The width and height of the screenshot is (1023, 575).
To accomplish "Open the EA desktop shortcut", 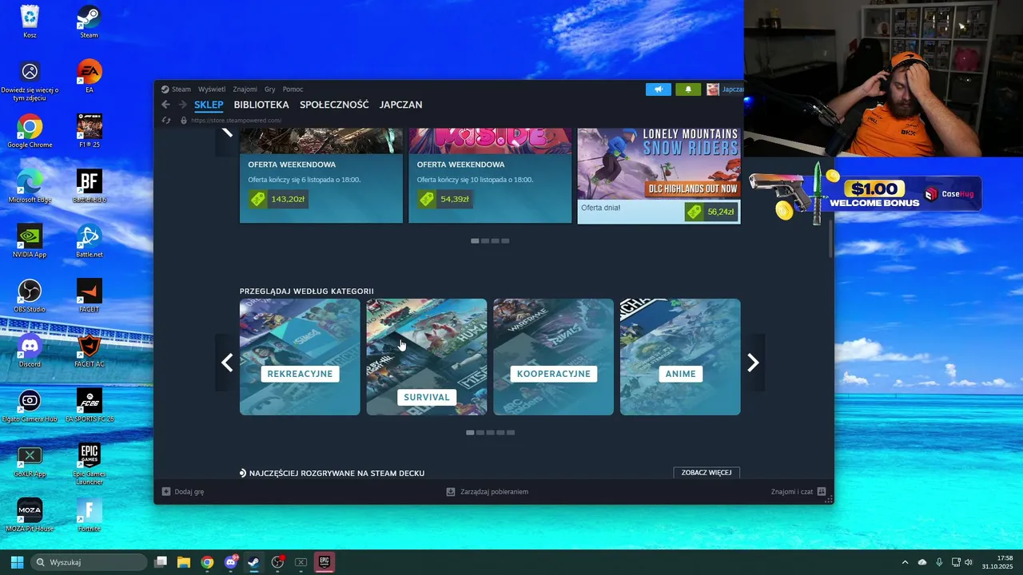I will (89, 77).
